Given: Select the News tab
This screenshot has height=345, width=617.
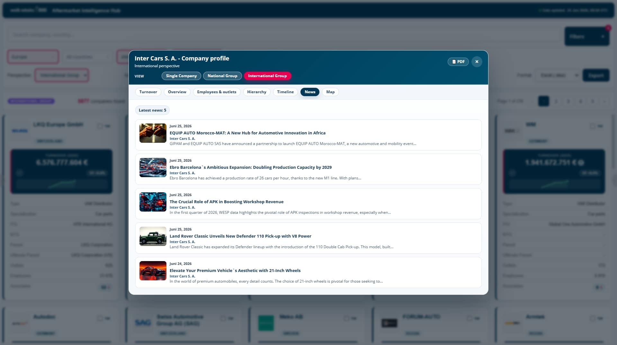Looking at the screenshot, I should [x=310, y=92].
